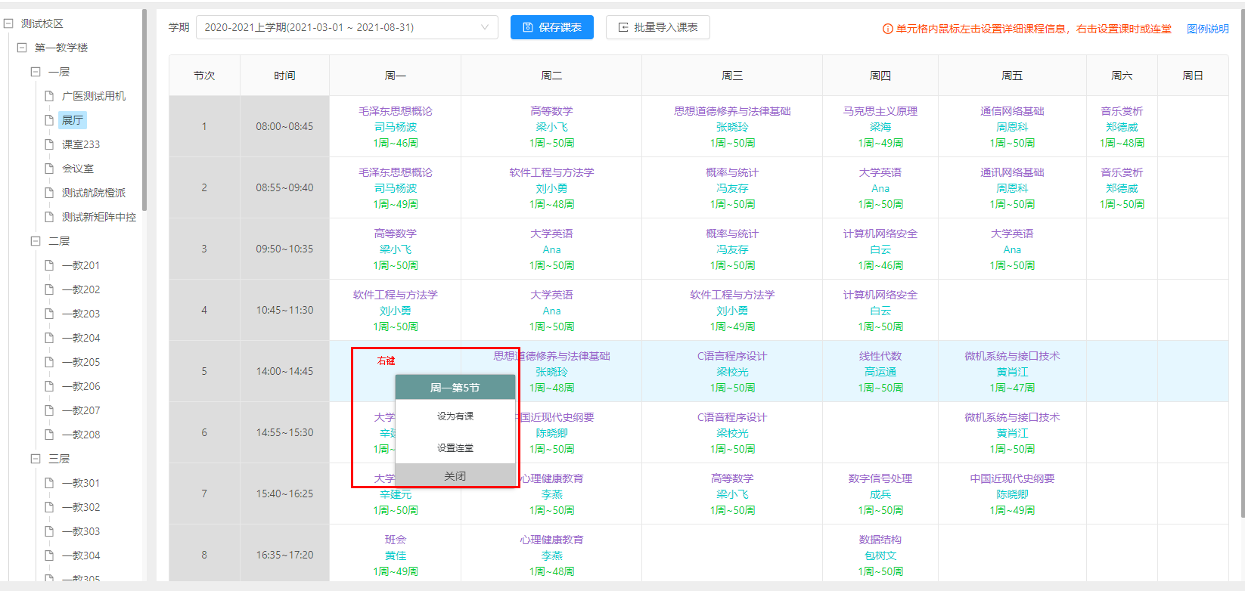
Task: Click file icon beside 一教303
Action: tap(49, 531)
